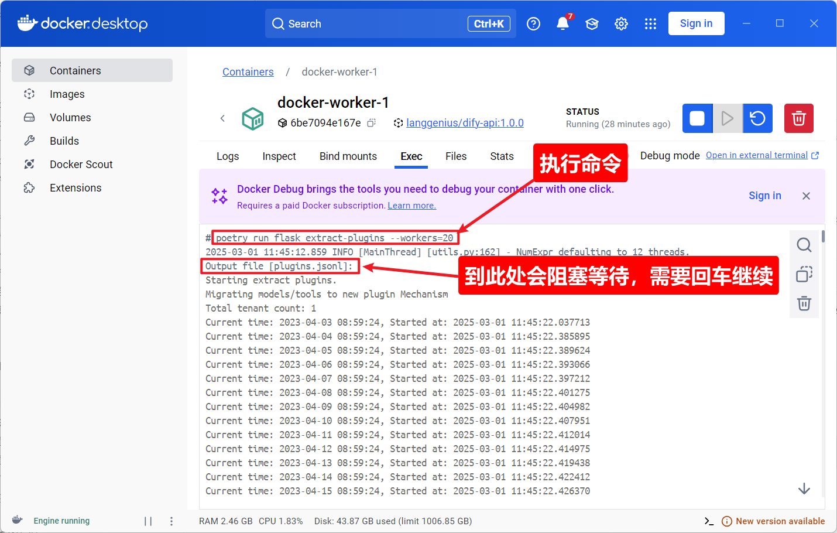
Task: Open engine options three-dot menu
Action: click(x=171, y=521)
